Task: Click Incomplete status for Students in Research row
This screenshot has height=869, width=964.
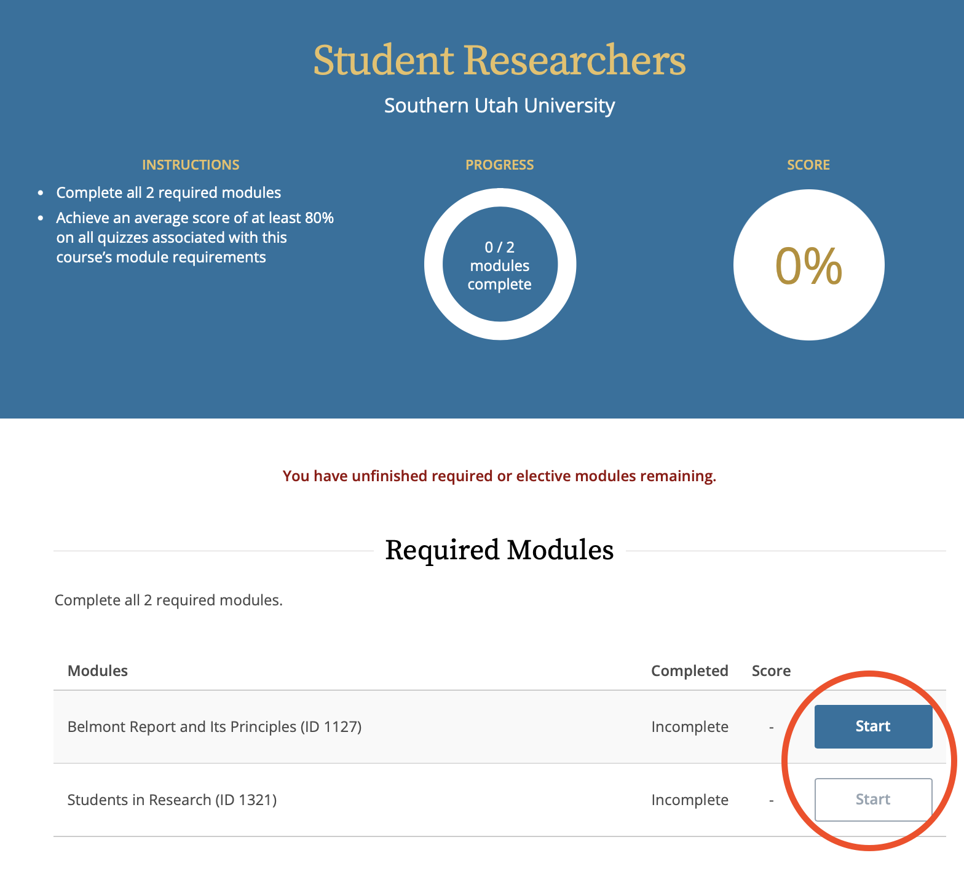Action: (690, 800)
